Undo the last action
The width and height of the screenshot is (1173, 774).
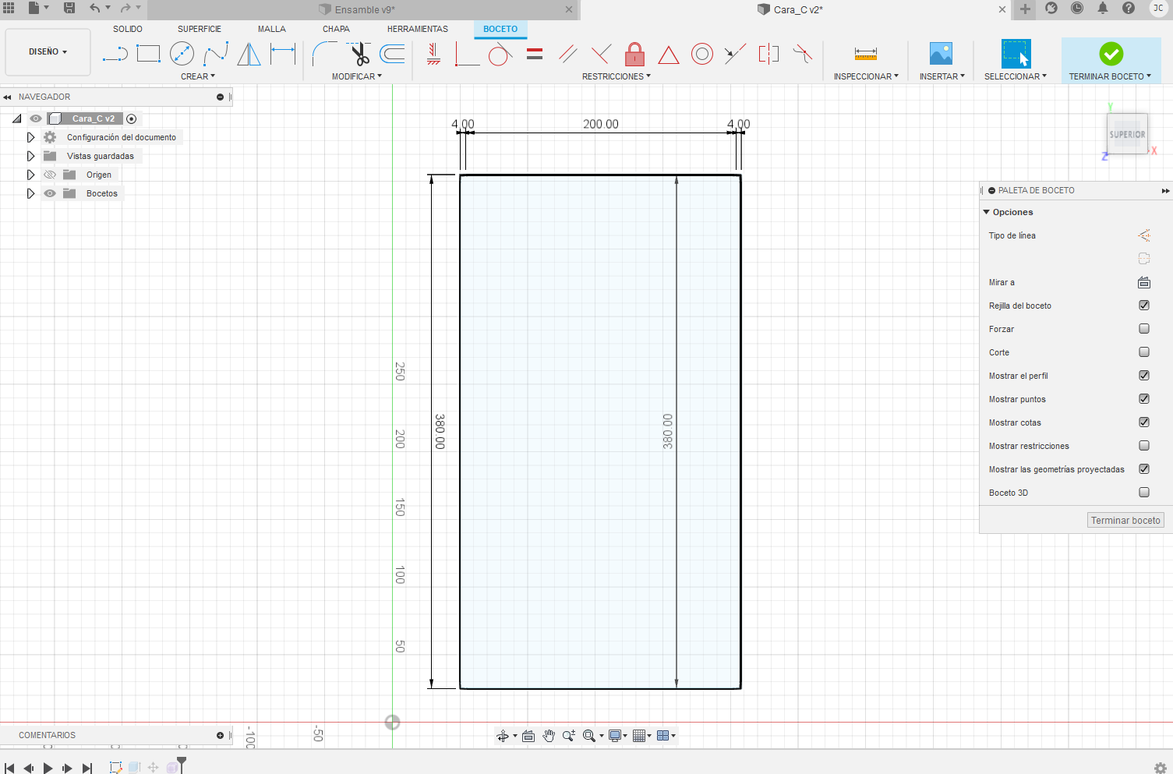coord(94,8)
